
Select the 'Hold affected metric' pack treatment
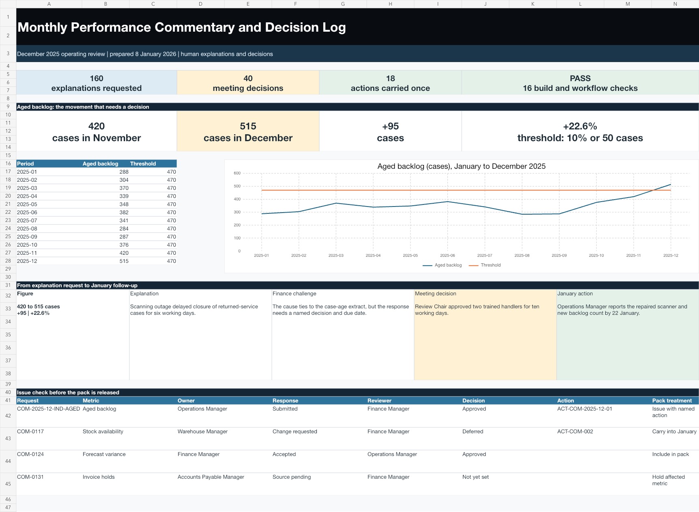pyautogui.click(x=675, y=484)
